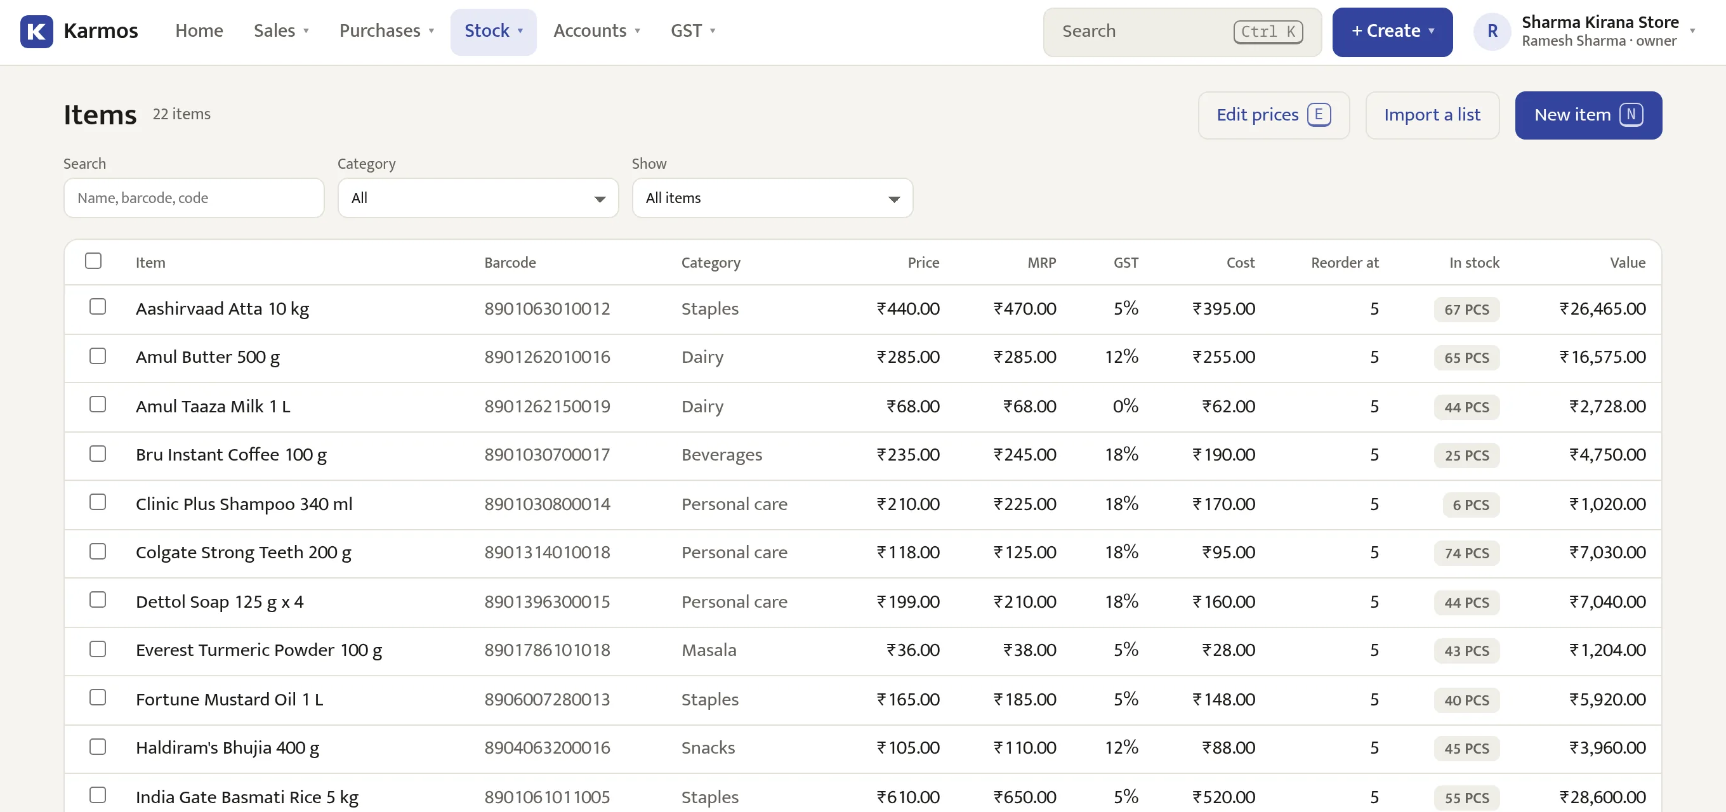Click Import a list button
The image size is (1726, 812).
pos(1432,115)
